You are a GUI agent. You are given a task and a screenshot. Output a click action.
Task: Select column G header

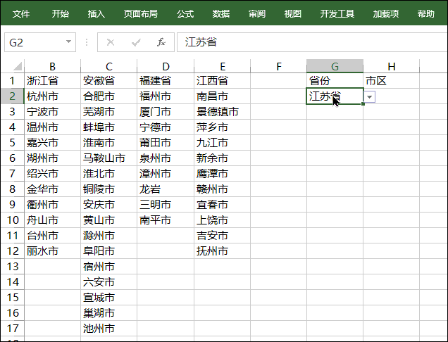[x=335, y=66]
